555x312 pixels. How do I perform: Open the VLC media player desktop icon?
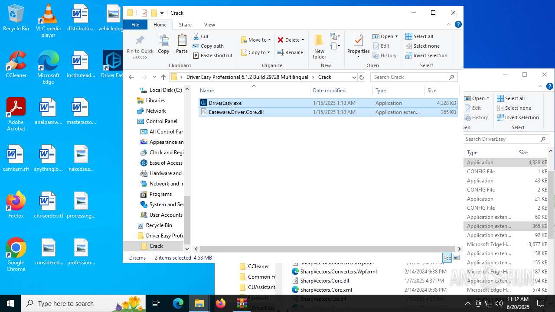48,21
